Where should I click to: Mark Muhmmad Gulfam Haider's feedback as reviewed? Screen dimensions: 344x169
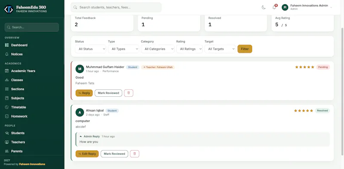tap(108, 93)
